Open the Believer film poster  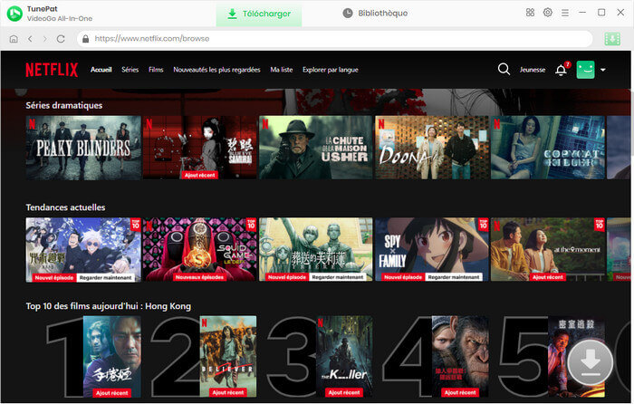[x=228, y=356]
